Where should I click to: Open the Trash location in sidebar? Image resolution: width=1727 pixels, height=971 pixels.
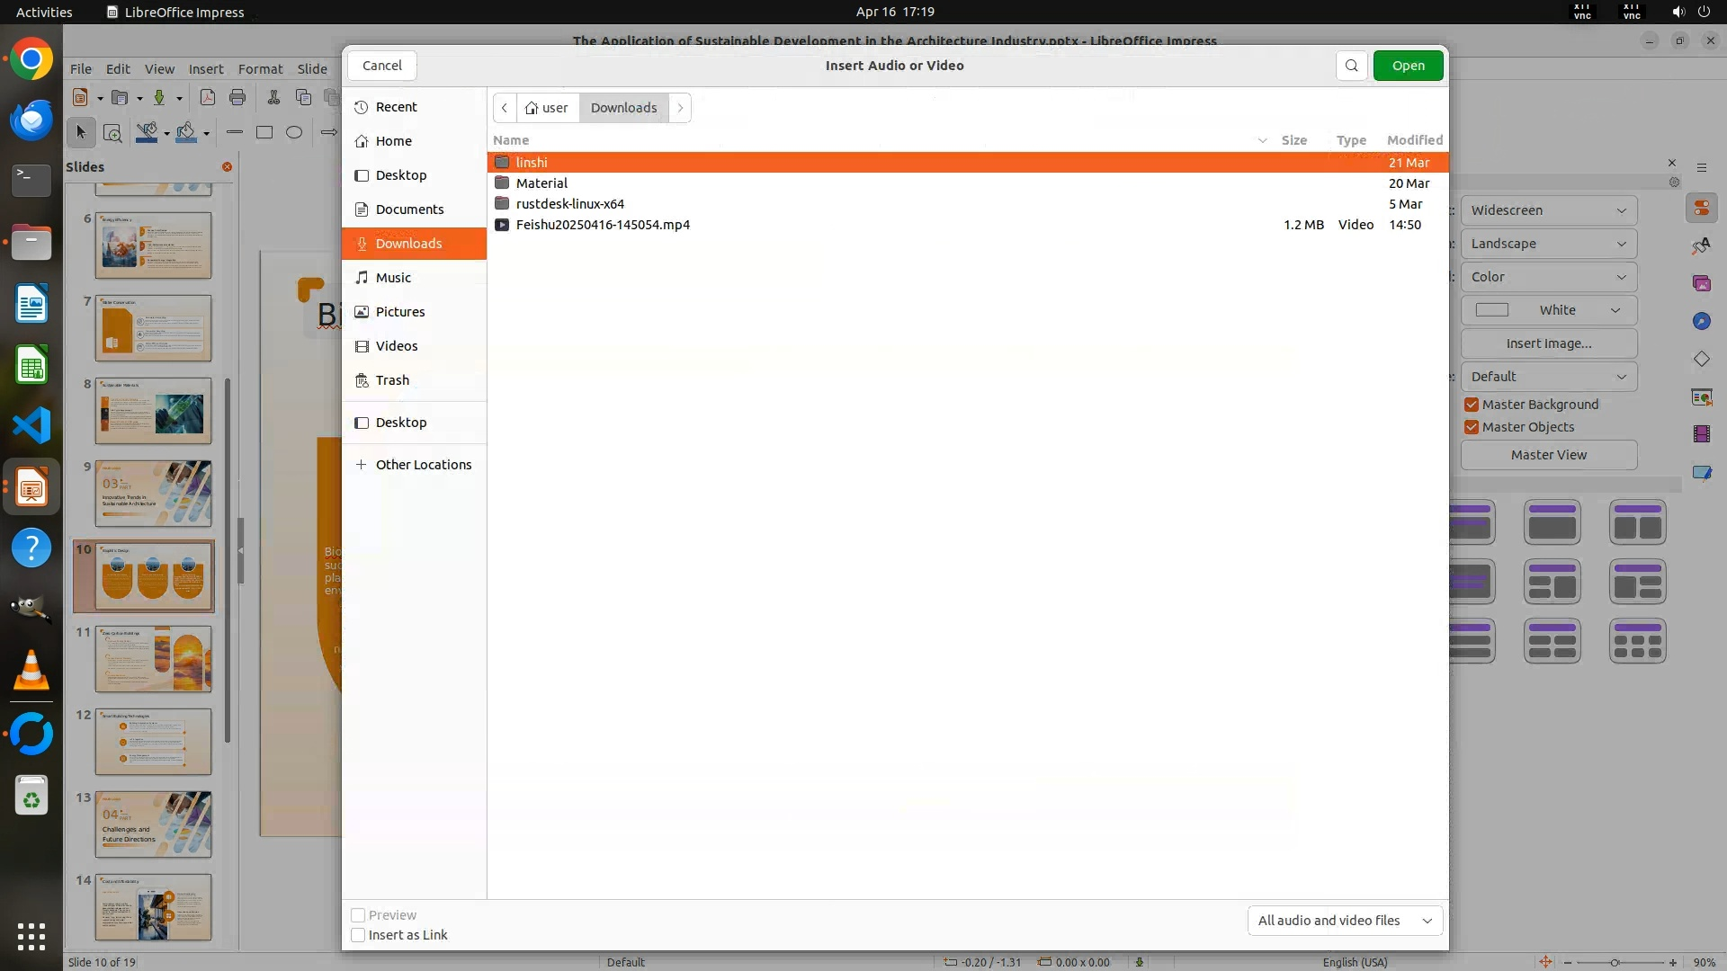[392, 380]
